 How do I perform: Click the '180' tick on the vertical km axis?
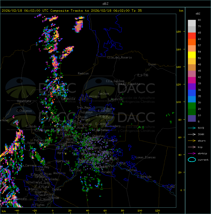coord(179,32)
